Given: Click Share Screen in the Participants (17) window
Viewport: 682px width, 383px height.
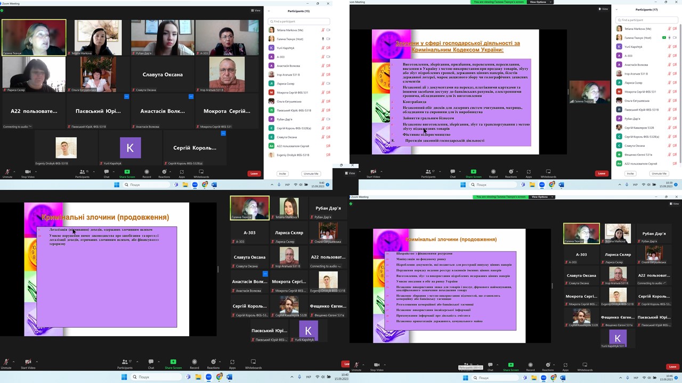Looking at the screenshot, I should [473, 173].
